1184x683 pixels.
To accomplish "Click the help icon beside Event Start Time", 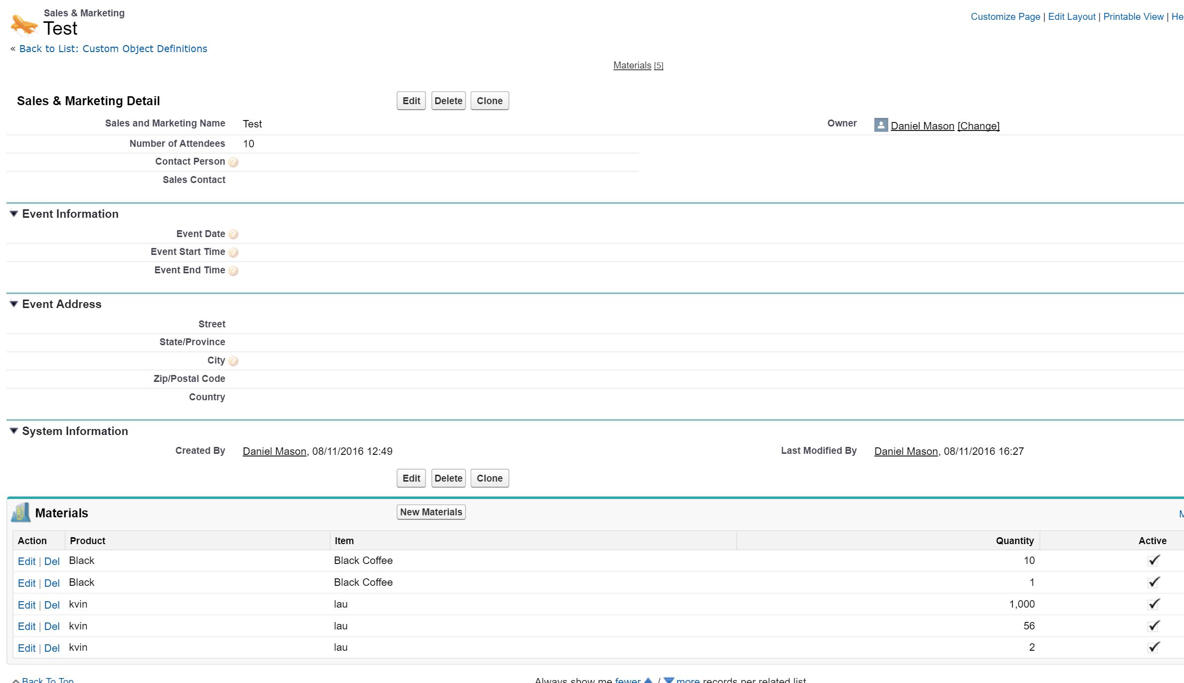I will point(233,252).
